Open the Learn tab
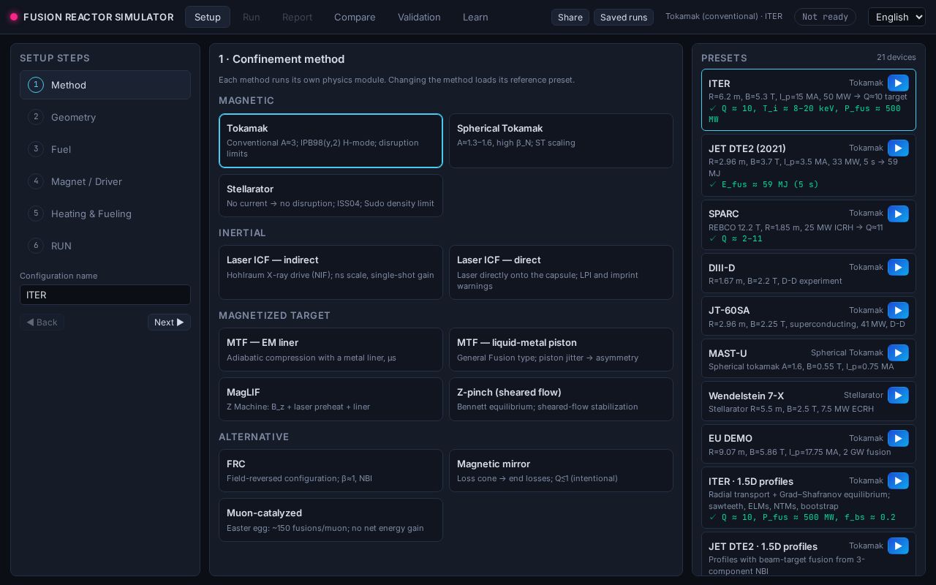Screen dimensions: 936x585 475,17
